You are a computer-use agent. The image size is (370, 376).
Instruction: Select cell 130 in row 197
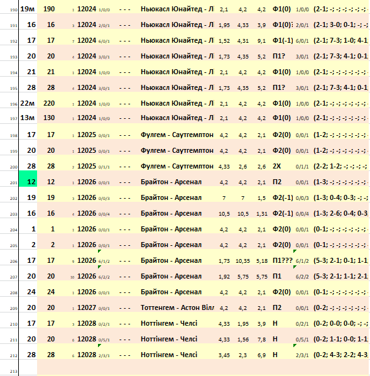49,118
